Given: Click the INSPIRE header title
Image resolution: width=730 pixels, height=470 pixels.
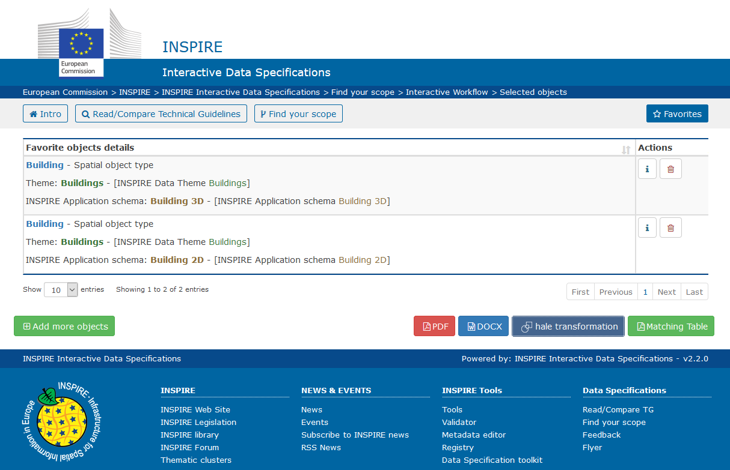Looking at the screenshot, I should pyautogui.click(x=192, y=47).
